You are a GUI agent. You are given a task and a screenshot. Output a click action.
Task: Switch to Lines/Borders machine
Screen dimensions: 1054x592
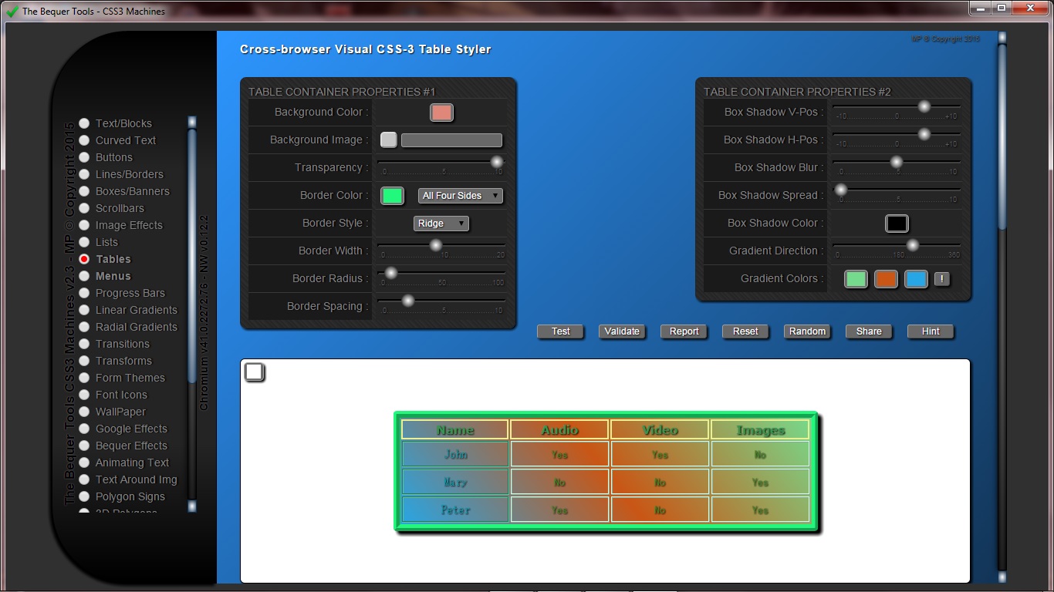click(84, 174)
